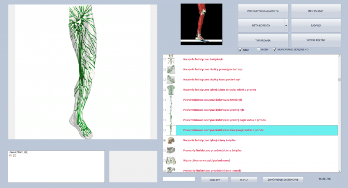Select front stomach wall lymph ducts icon
The height and width of the screenshot is (188, 348).
[172, 150]
